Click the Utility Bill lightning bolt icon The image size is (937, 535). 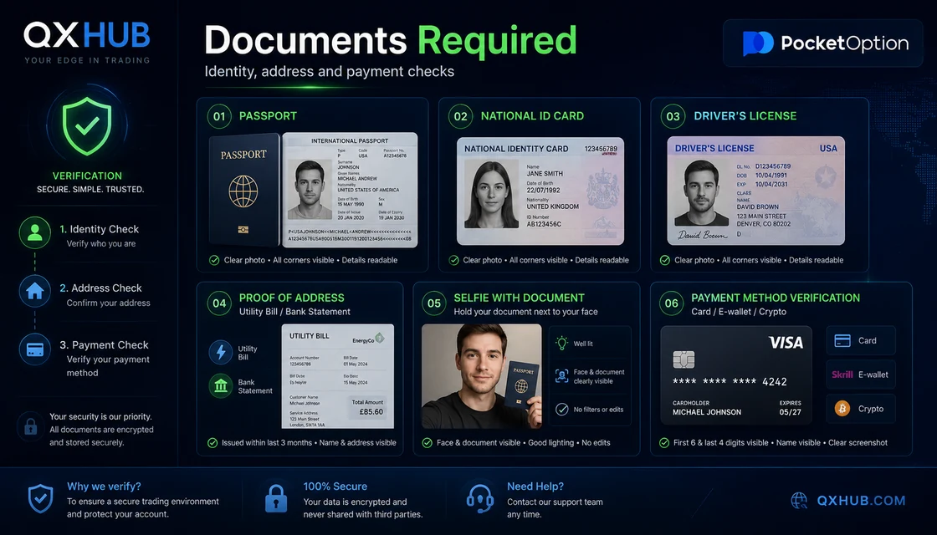(x=221, y=352)
